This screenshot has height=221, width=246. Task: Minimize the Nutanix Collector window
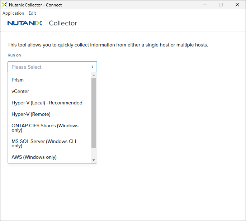pos(205,5)
